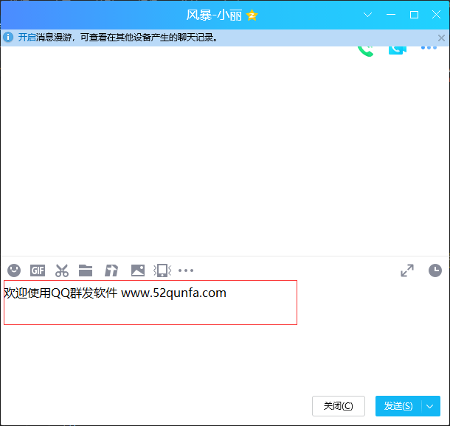Click the 关闭(C) button

click(x=339, y=406)
